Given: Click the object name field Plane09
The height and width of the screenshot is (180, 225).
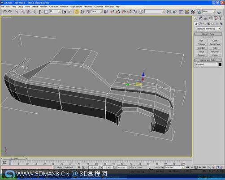Looking at the screenshot, I should (x=207, y=64).
